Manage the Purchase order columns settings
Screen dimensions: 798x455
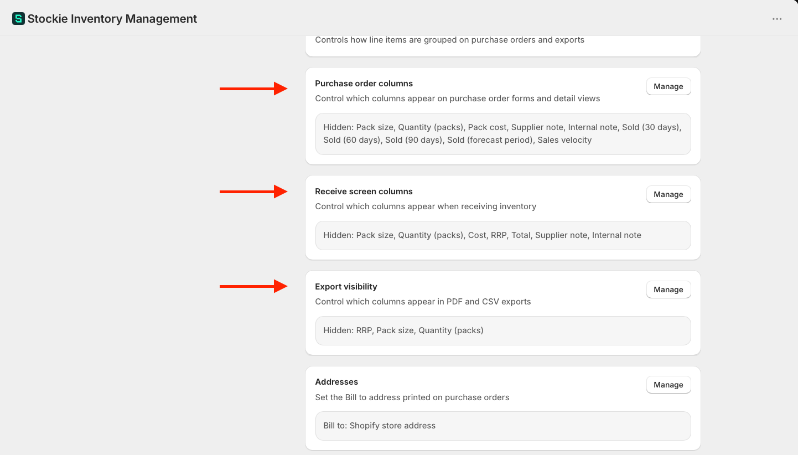[x=669, y=86]
